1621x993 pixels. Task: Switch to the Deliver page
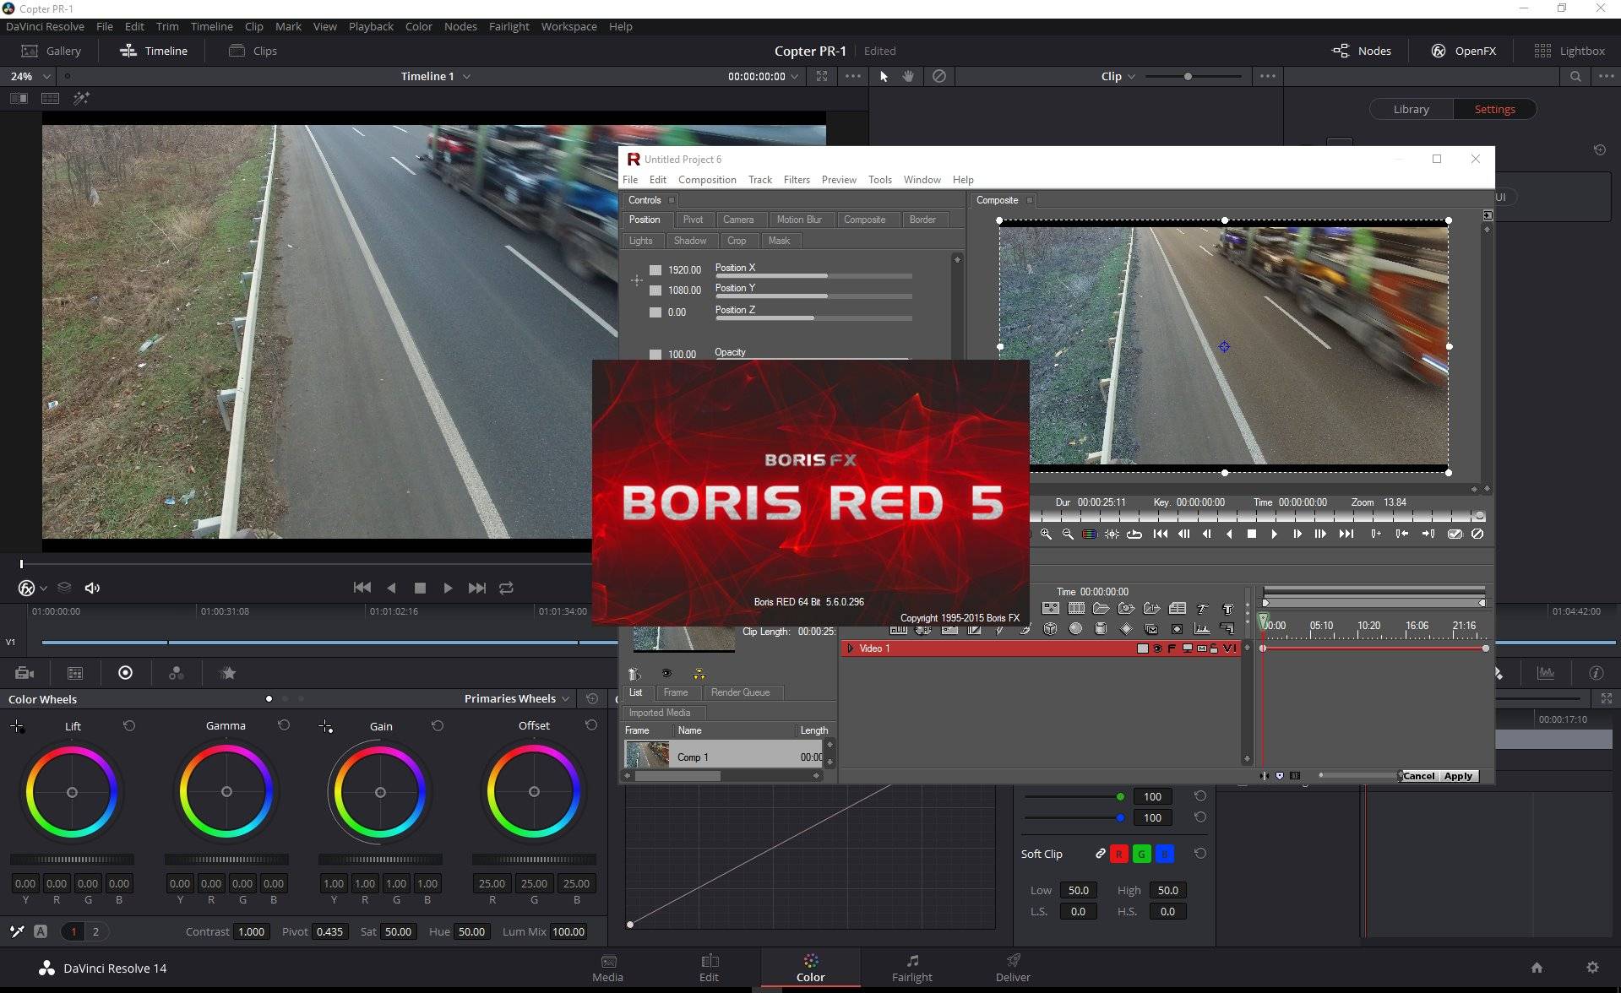coord(1013,968)
